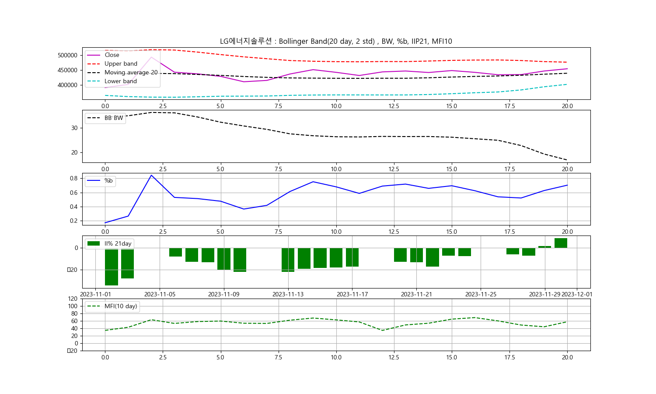Click the 20 tick on the BB BW chart
Image resolution: width=656 pixels, height=394 pixels.
tap(74, 152)
